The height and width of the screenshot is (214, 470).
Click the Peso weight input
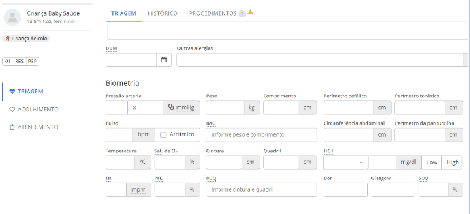click(x=225, y=108)
